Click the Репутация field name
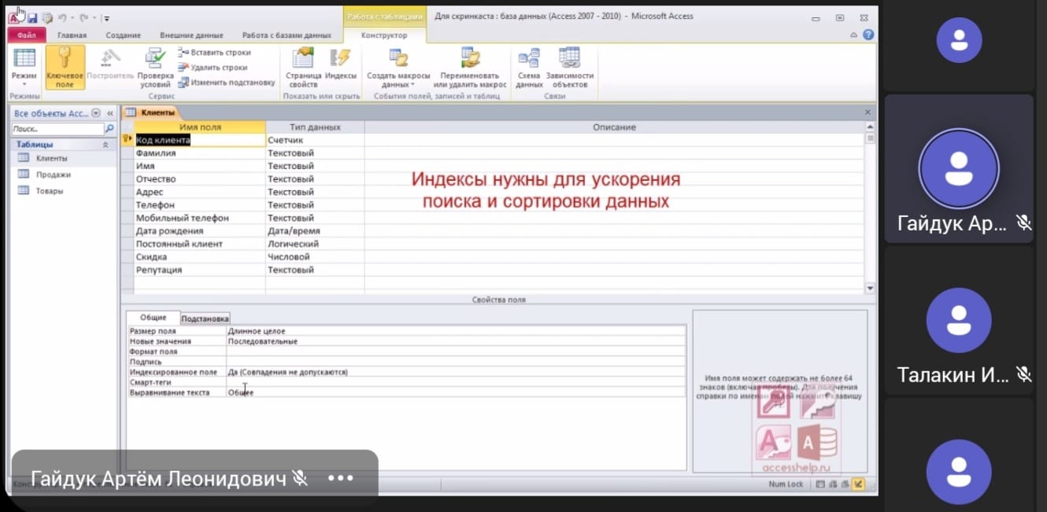This screenshot has width=1047, height=512. pyautogui.click(x=159, y=270)
